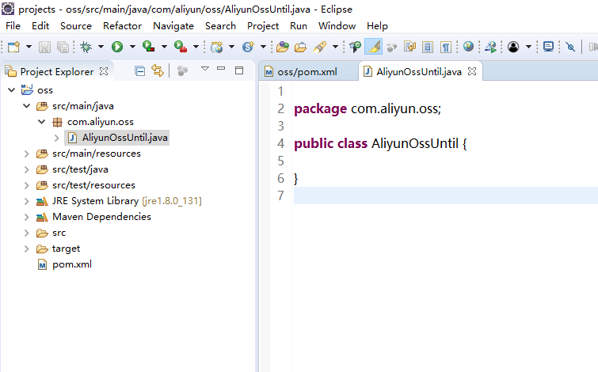Click the Project Explorer tab title
Screen dimensions: 598x372
tap(57, 72)
